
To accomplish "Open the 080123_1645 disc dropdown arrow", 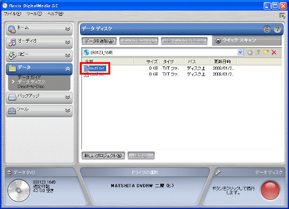I will pos(240,53).
